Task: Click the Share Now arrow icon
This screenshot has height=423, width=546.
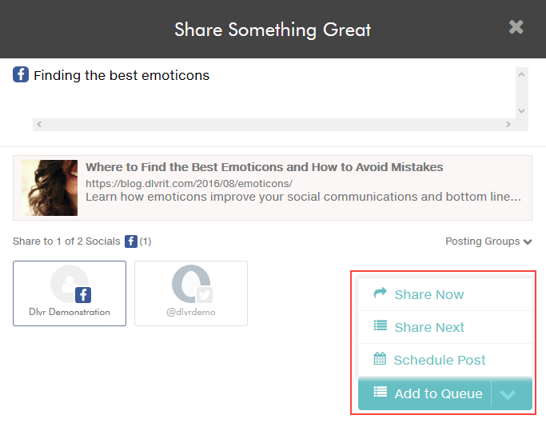Action: 380,293
